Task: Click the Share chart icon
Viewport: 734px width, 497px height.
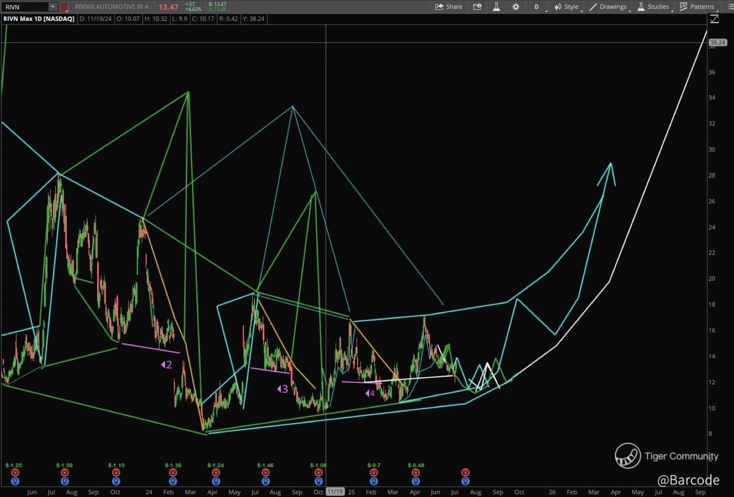Action: pos(448,6)
